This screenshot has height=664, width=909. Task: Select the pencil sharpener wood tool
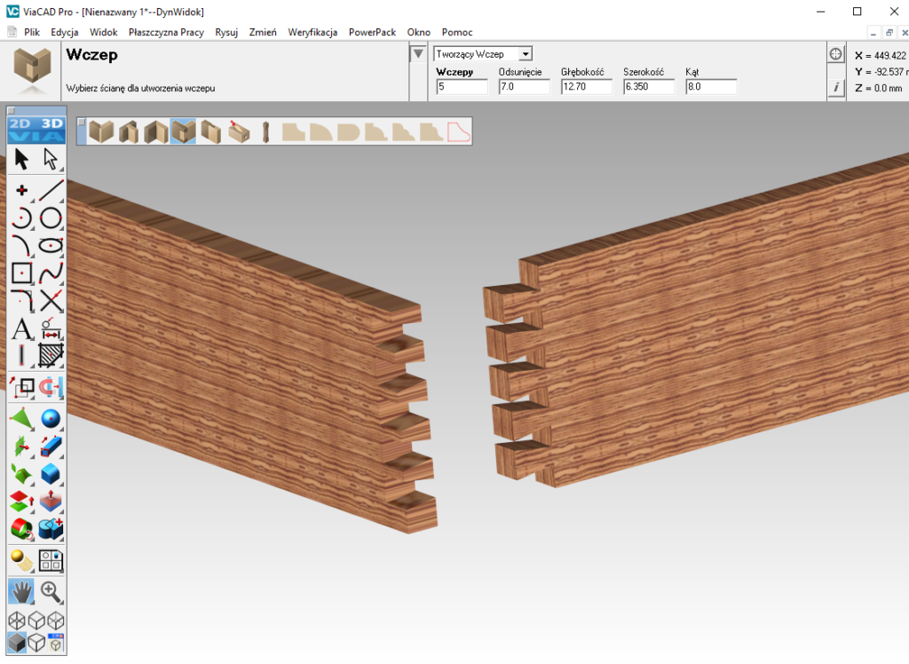point(238,131)
